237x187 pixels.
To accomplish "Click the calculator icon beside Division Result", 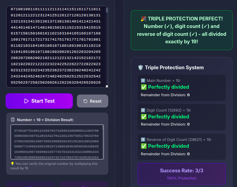I will (x=13, y=120).
